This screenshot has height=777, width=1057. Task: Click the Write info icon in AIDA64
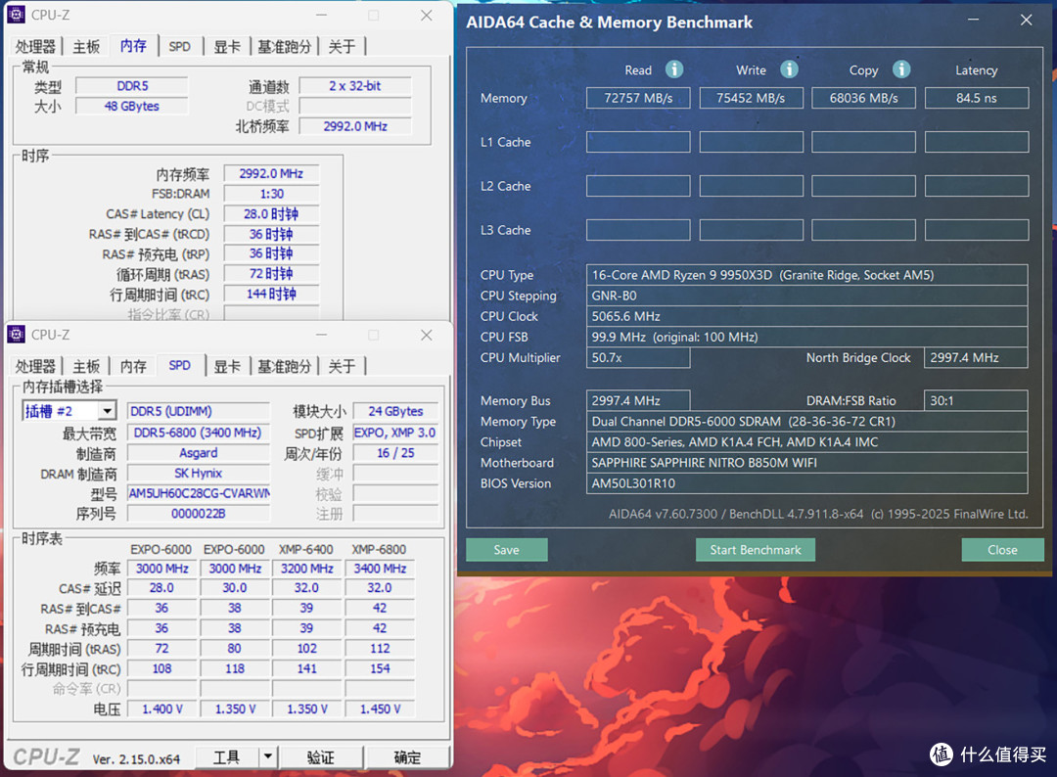pos(789,69)
